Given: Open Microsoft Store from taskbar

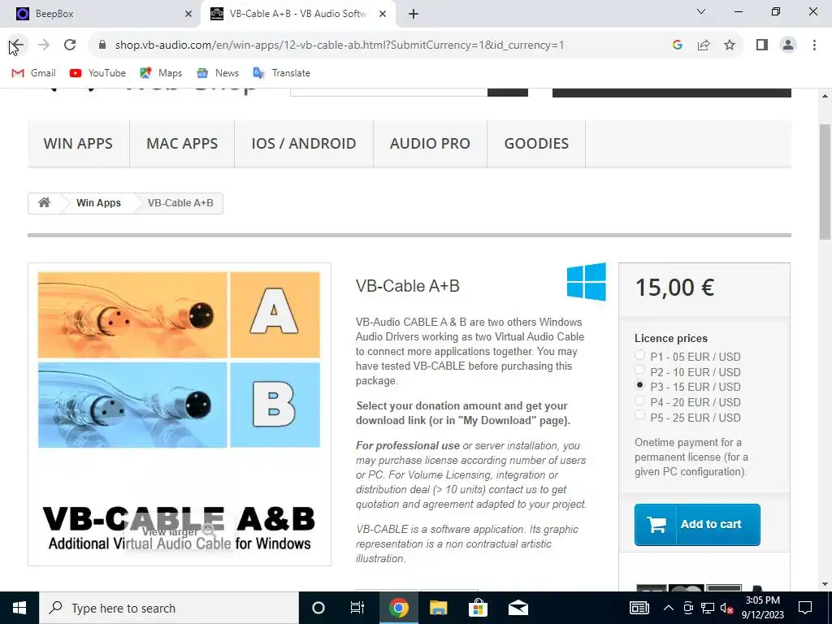Looking at the screenshot, I should click(478, 608).
